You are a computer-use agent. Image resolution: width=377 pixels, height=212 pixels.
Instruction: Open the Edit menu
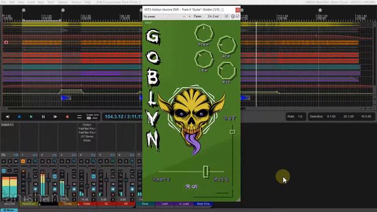coord(12,2)
